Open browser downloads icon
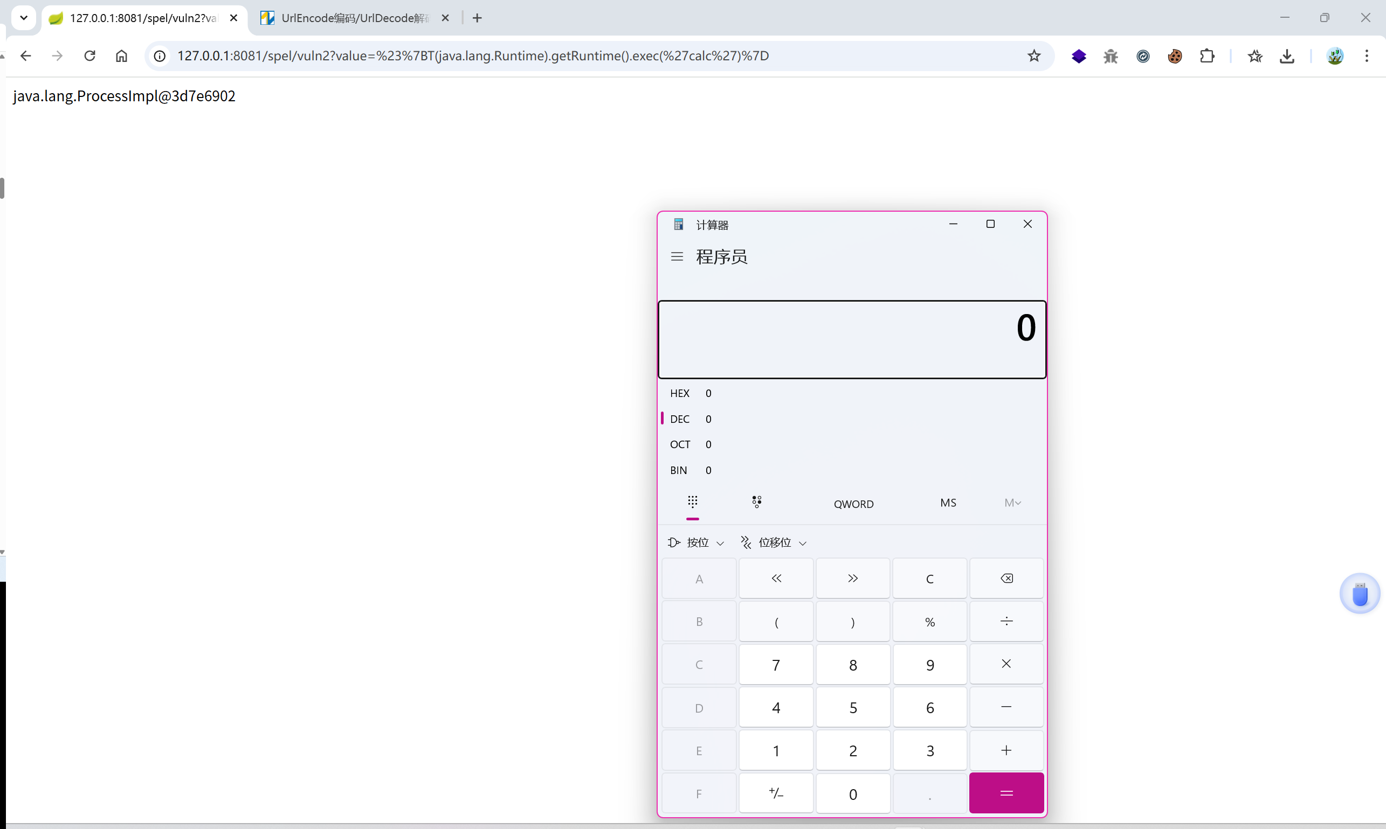The height and width of the screenshot is (829, 1386). pos(1286,56)
